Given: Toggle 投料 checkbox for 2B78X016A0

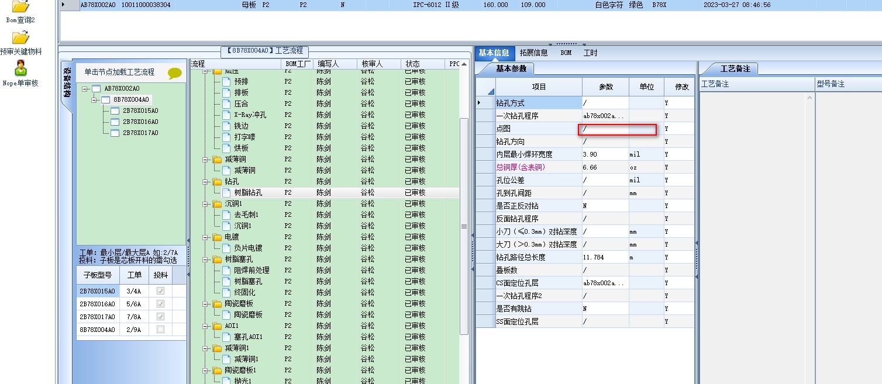Looking at the screenshot, I should click(160, 303).
